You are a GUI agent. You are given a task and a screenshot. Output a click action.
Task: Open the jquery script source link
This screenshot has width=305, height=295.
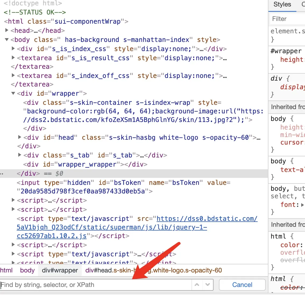tap(137, 227)
